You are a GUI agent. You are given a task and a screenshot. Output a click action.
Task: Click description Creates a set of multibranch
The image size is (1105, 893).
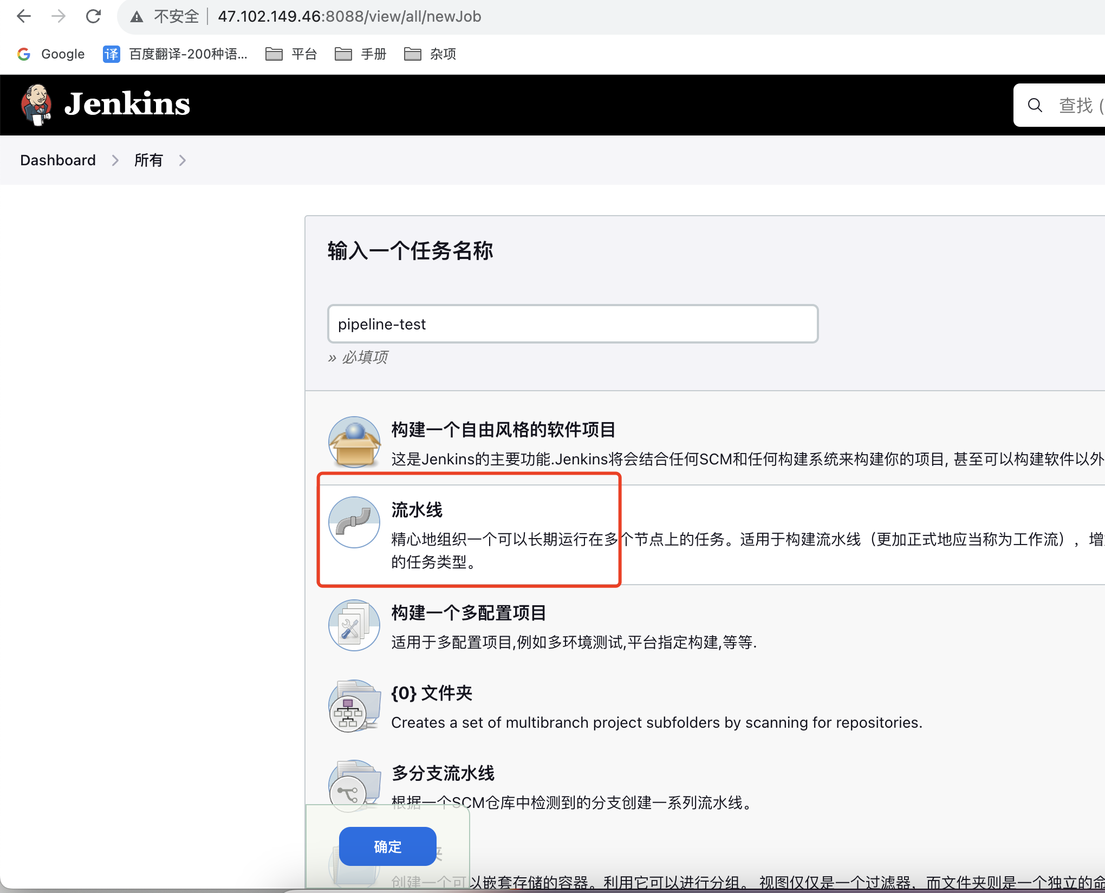tap(656, 722)
